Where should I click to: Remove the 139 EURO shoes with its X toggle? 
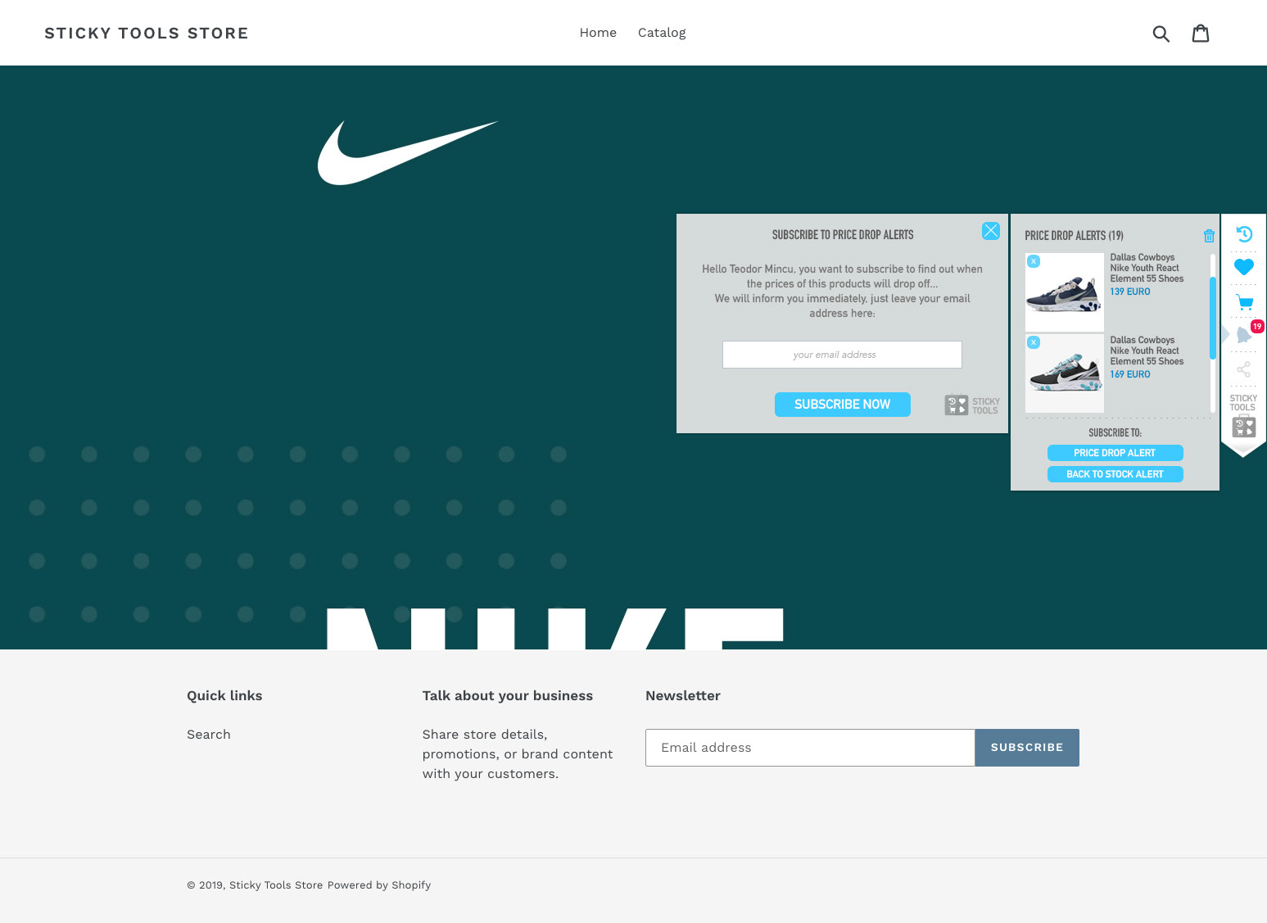pos(1033,260)
